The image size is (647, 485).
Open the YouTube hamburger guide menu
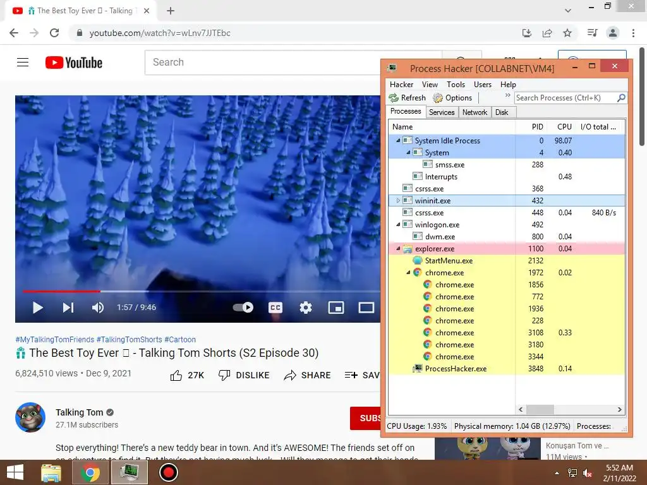(x=23, y=63)
